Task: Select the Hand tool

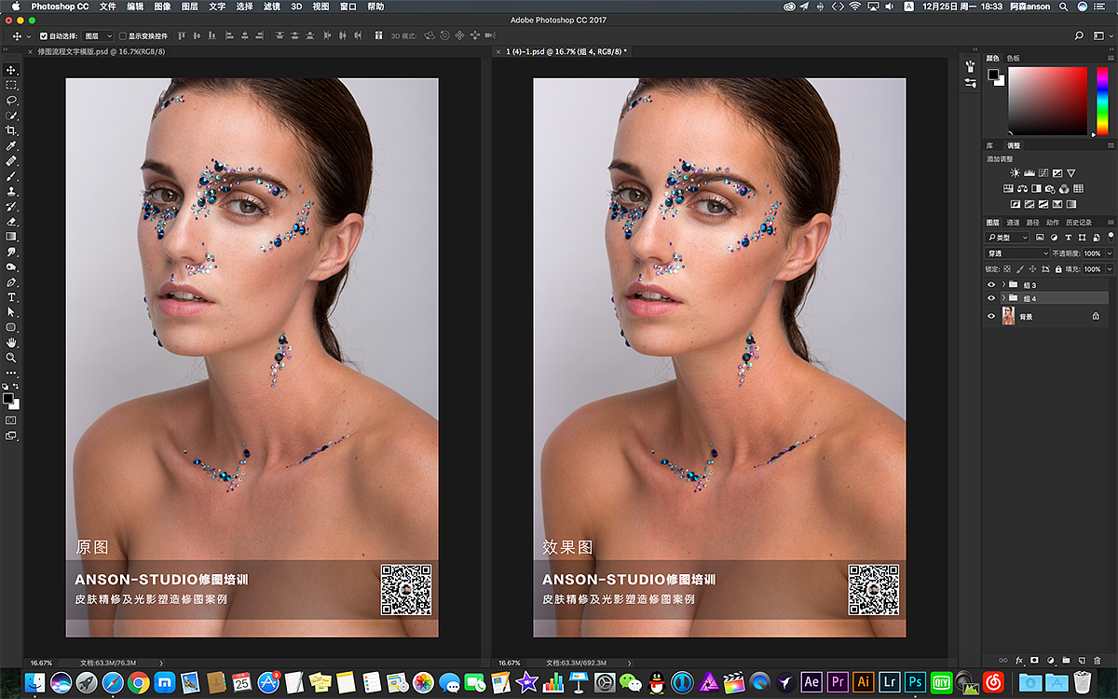Action: [11, 342]
